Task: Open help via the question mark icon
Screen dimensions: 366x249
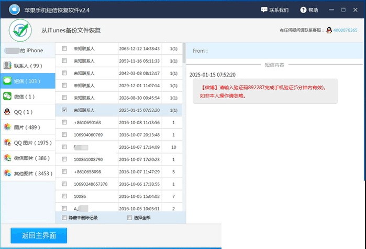Action: [303, 10]
